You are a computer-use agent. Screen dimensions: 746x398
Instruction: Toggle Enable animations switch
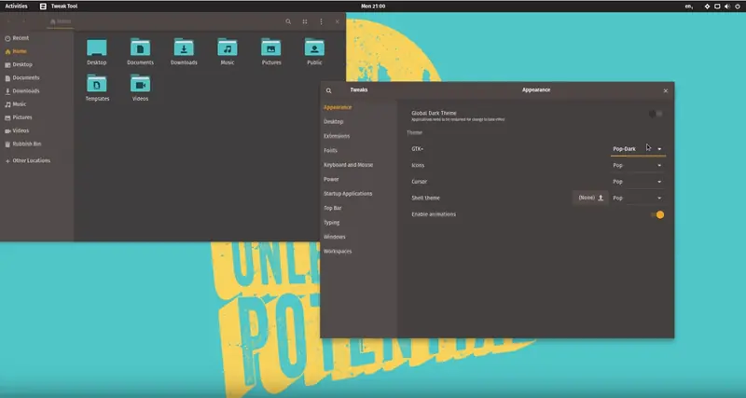coord(657,214)
